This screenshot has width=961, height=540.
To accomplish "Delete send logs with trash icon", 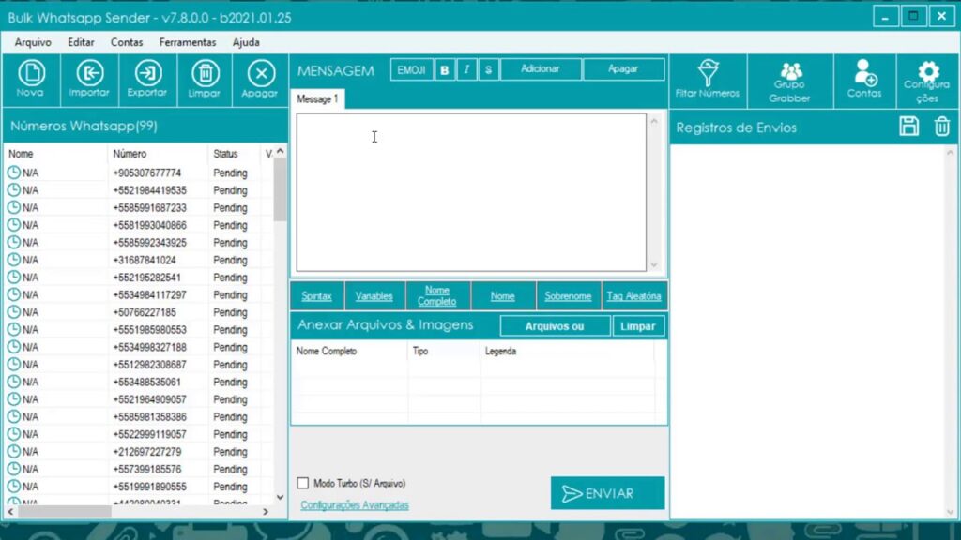I will click(x=942, y=127).
